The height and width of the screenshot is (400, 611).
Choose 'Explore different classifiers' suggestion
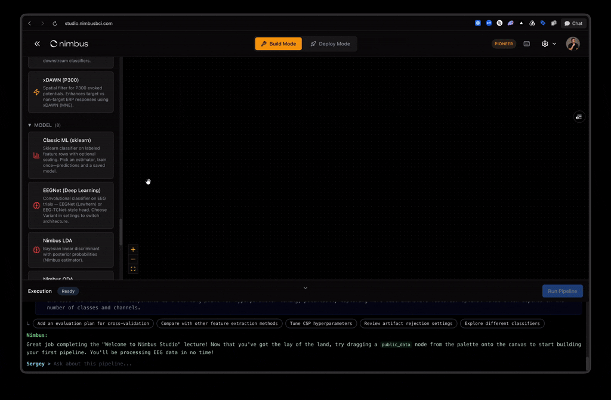coord(502,323)
